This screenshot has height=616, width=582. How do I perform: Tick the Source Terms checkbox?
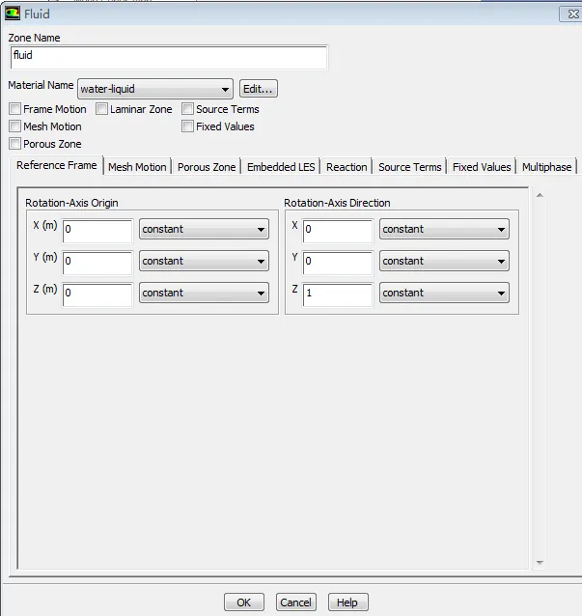pos(187,109)
